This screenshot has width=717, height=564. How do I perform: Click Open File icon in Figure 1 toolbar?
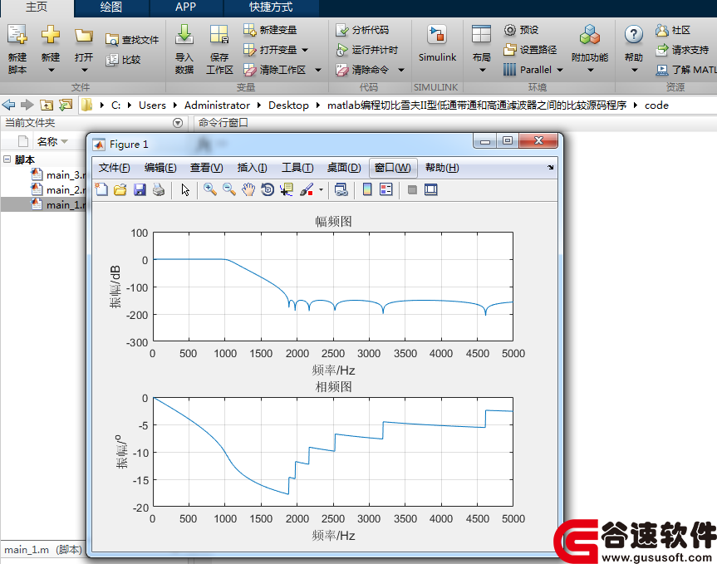coord(120,189)
